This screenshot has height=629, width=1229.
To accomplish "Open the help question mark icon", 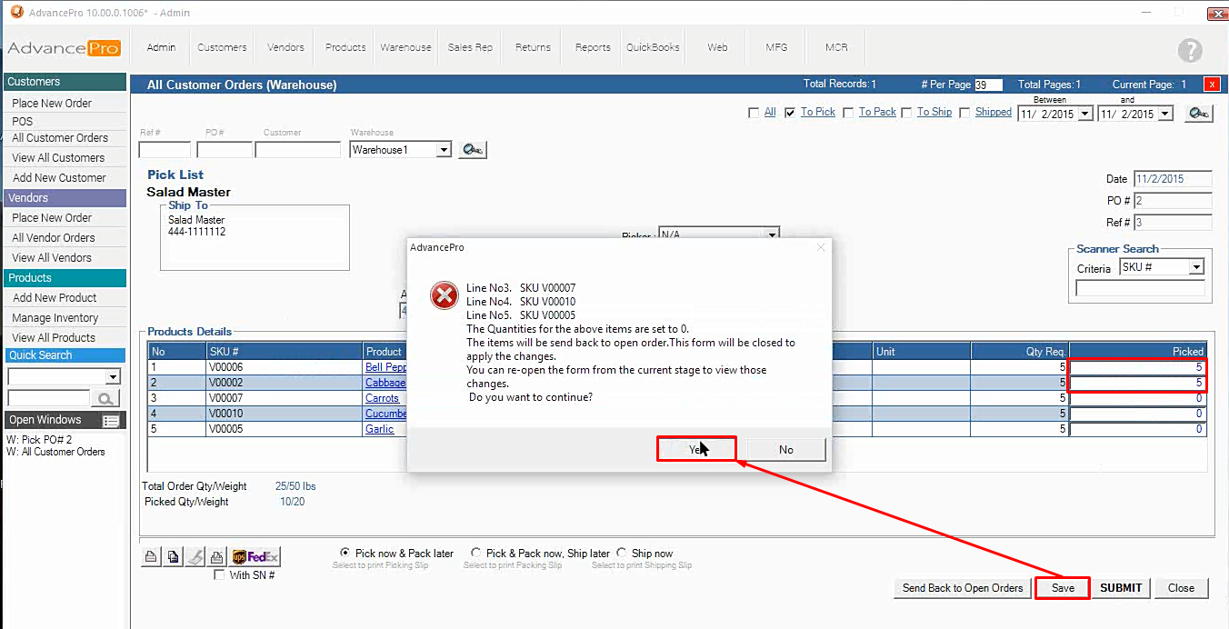I will click(x=1189, y=51).
